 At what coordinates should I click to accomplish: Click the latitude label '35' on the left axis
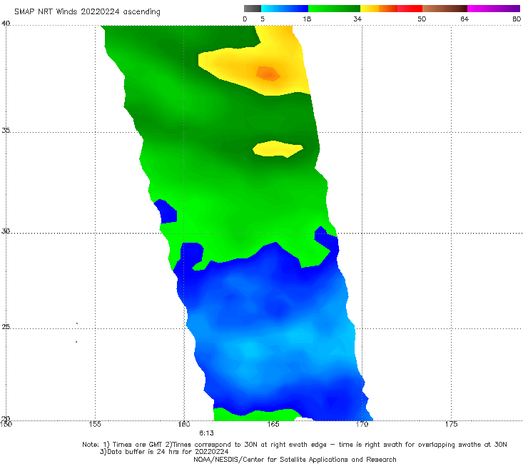(6, 130)
